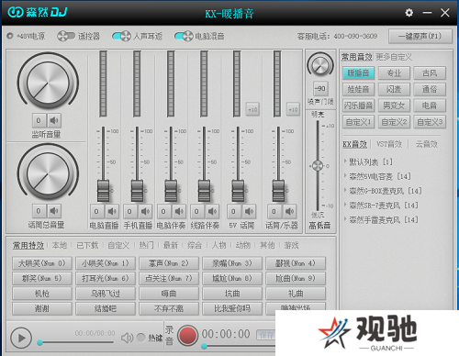Play the 机枪 sound effect

click(x=42, y=294)
